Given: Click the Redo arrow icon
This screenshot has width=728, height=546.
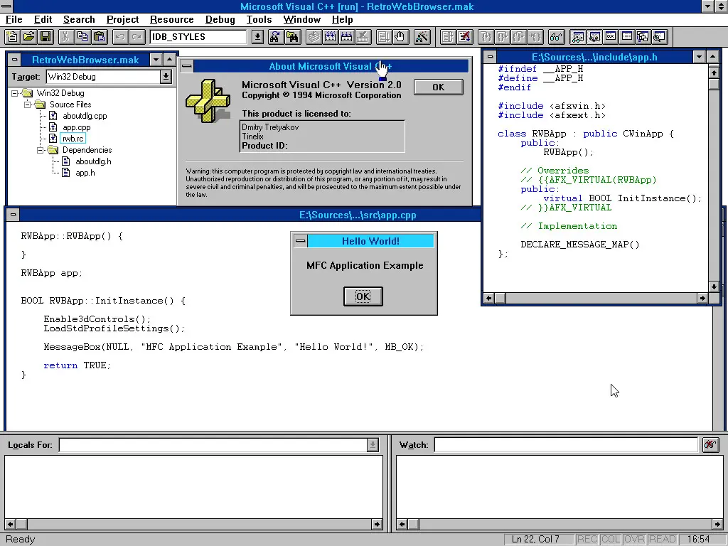Looking at the screenshot, I should [x=136, y=37].
